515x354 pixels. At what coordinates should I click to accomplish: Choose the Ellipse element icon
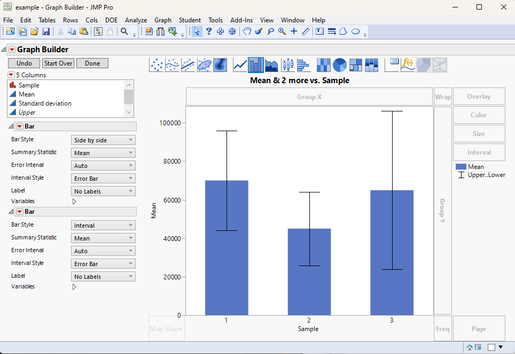(x=204, y=65)
